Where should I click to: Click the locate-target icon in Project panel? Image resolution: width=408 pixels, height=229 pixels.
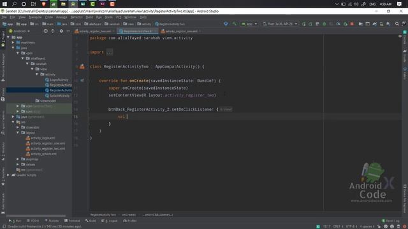[x=45, y=31]
